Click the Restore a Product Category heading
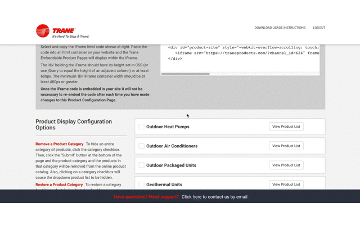 coord(59,184)
